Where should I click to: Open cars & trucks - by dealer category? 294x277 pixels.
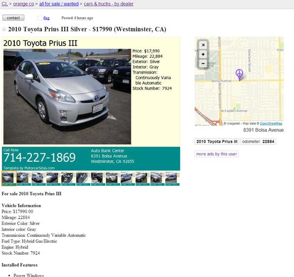pyautogui.click(x=109, y=4)
